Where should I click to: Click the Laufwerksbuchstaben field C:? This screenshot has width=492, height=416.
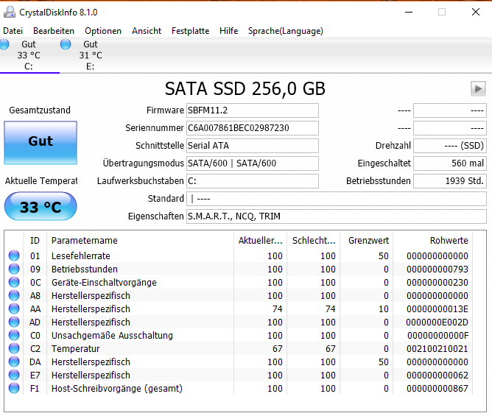coord(253,181)
